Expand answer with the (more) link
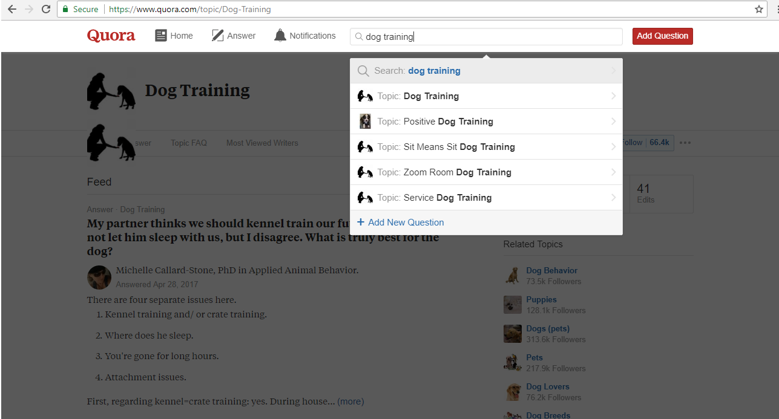 350,401
